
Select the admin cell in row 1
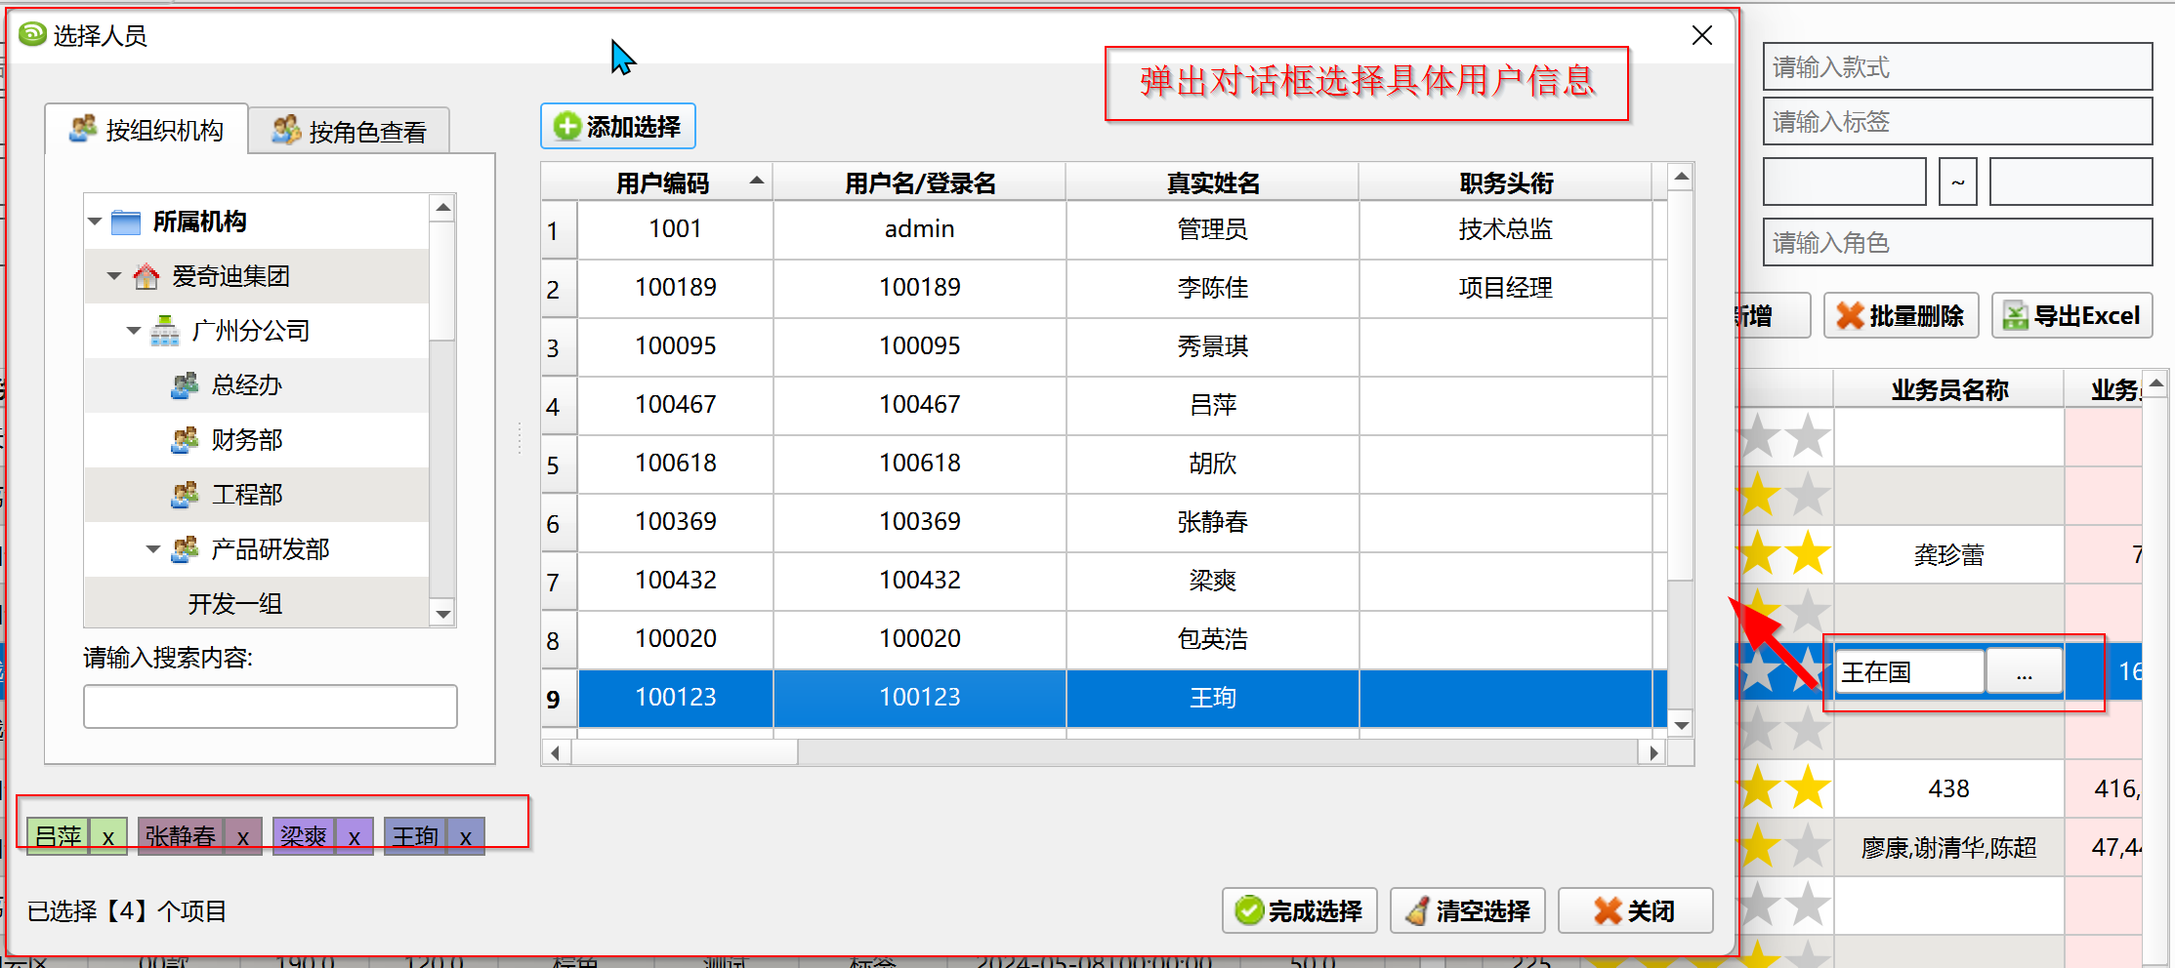pos(920,229)
